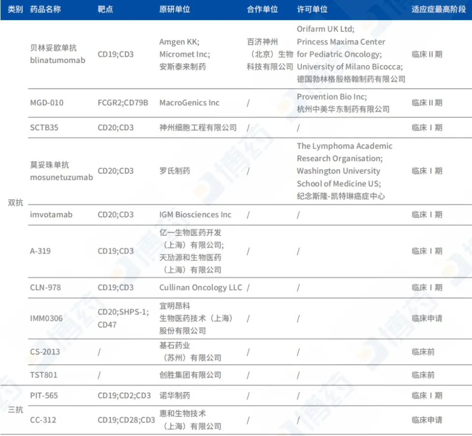Click originator 罗氏制药

tap(175, 171)
